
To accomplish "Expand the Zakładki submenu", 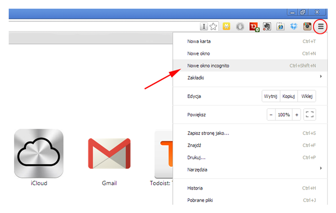I will coord(250,78).
